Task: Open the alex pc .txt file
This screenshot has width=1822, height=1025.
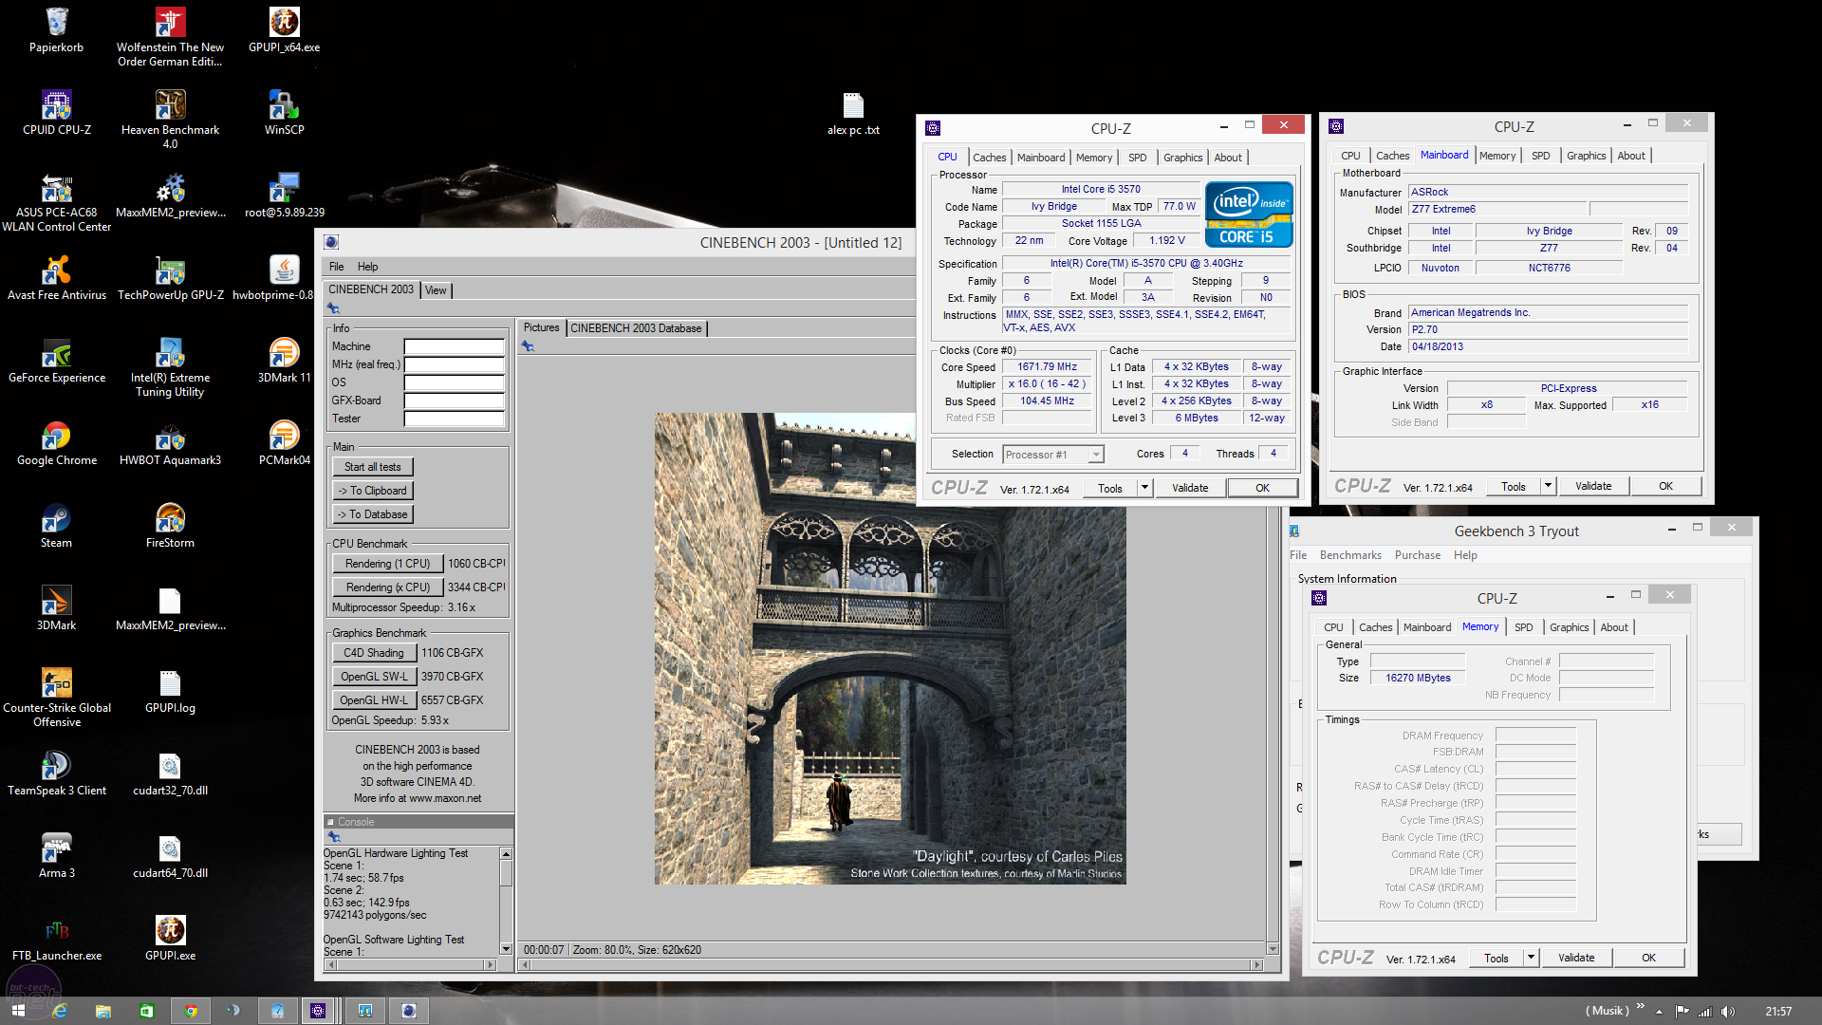Action: 853,113
